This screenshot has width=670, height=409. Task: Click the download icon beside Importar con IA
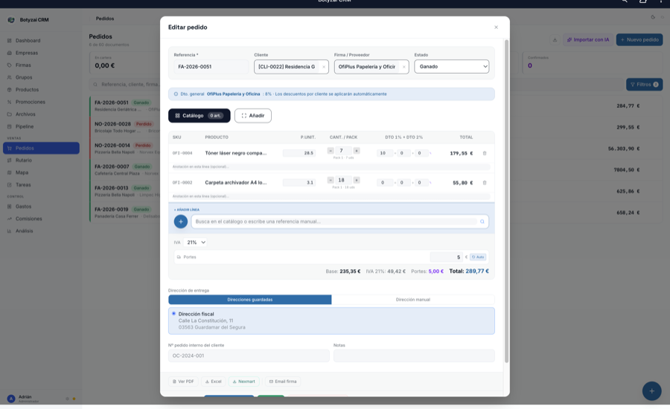[x=555, y=39]
